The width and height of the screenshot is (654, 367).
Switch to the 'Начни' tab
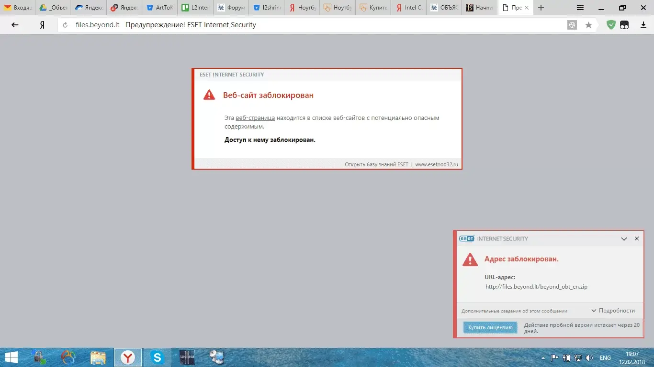[479, 8]
